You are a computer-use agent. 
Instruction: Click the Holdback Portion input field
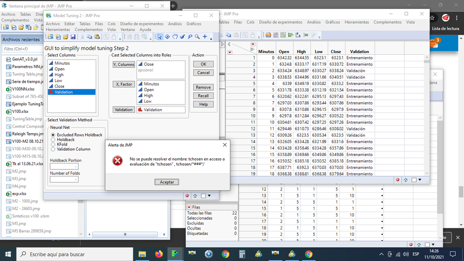coord(64,166)
